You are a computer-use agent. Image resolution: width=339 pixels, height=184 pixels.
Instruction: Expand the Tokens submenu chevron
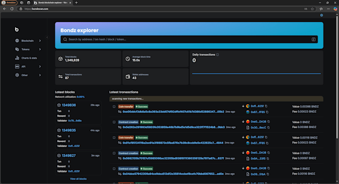(x=40, y=49)
